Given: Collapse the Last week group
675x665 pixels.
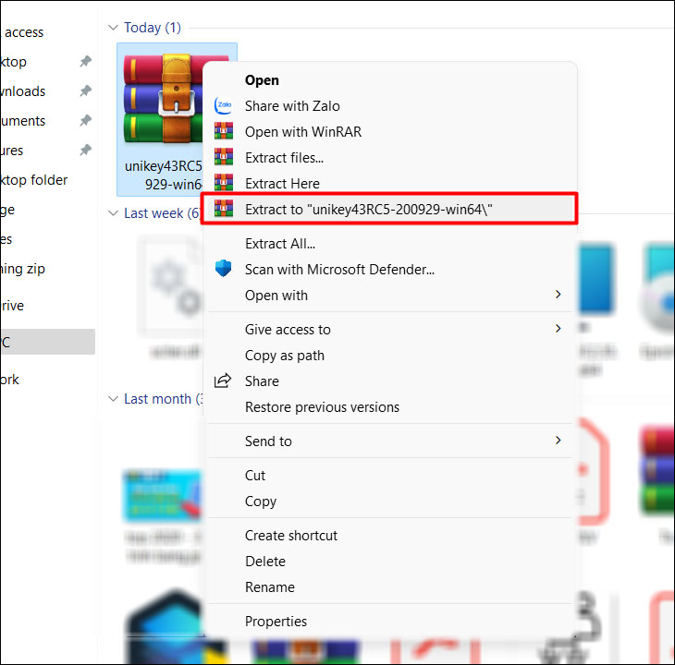Looking at the screenshot, I should [x=114, y=213].
